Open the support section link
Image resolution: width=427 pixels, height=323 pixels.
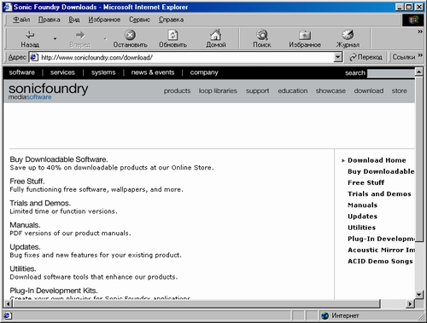point(257,91)
